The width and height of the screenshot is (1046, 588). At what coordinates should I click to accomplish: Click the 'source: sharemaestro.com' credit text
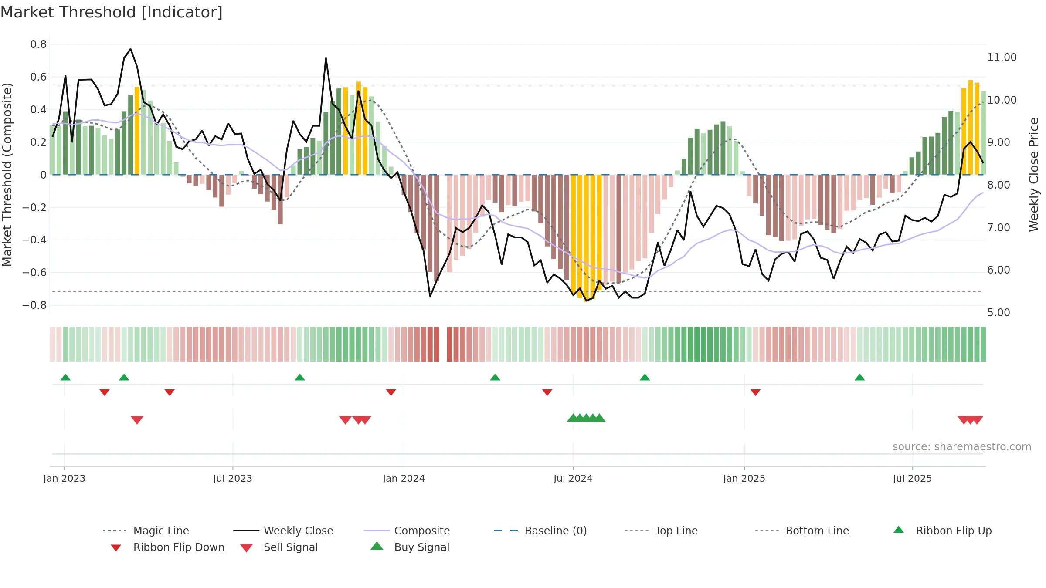[x=962, y=447]
